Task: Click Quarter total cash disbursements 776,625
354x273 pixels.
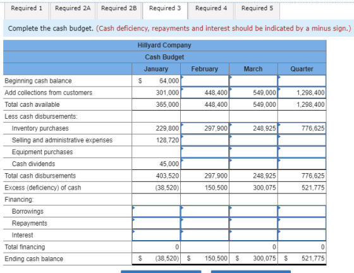Action: pyautogui.click(x=313, y=176)
